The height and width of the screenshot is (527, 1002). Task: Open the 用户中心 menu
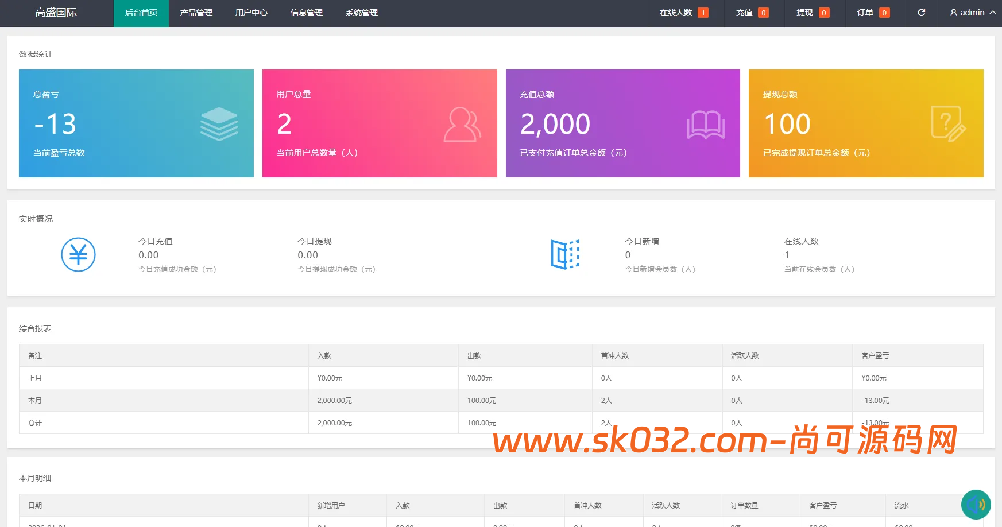(251, 12)
